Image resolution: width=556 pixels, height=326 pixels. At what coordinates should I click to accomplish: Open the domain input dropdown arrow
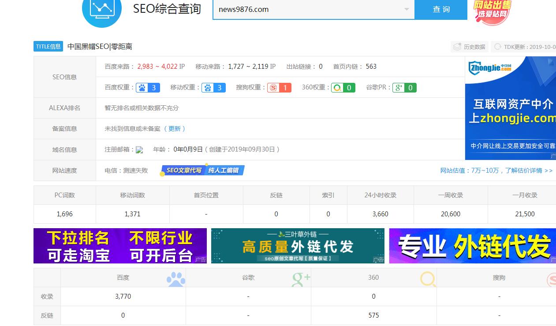pyautogui.click(x=407, y=9)
